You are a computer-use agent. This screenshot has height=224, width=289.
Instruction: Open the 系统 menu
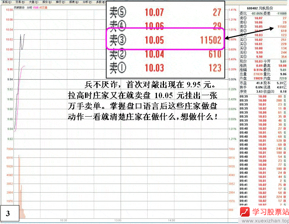pos(7,2)
